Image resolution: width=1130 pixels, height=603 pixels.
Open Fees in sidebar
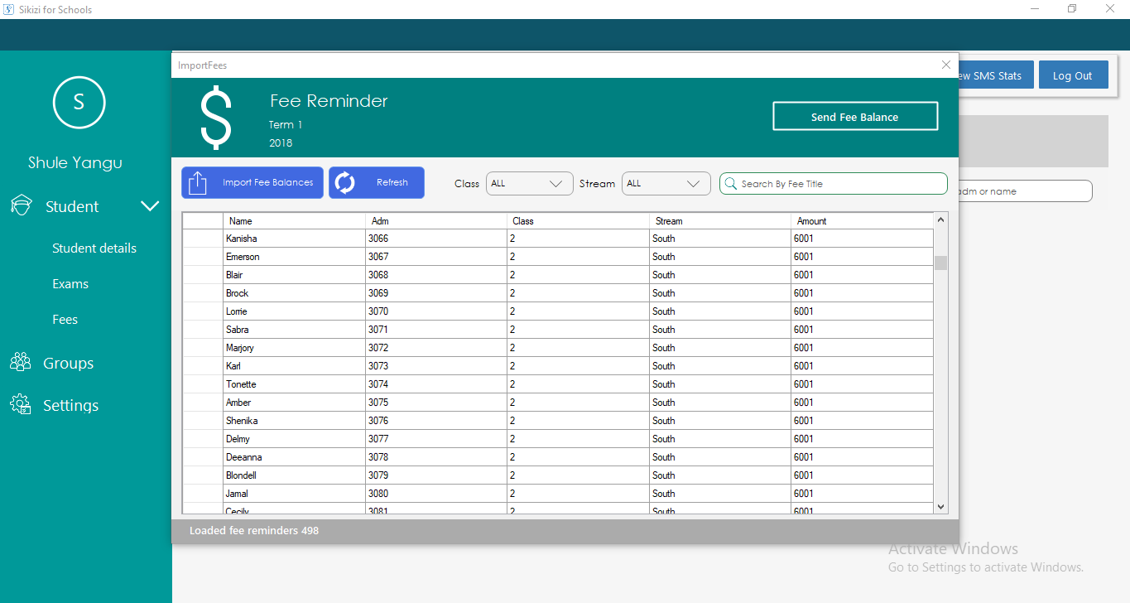65,320
